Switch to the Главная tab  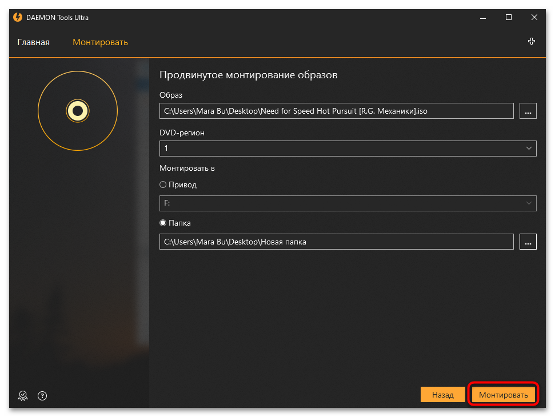click(x=34, y=42)
